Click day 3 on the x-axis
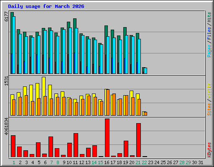This screenshot has width=214, height=167. tap(26, 162)
